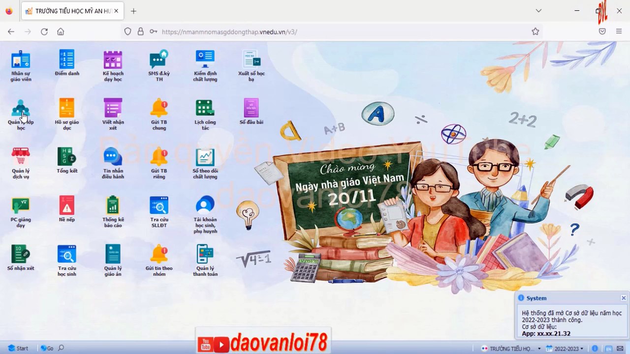Image resolution: width=630 pixels, height=354 pixels.
Task: Reload the current page
Action: (44, 31)
